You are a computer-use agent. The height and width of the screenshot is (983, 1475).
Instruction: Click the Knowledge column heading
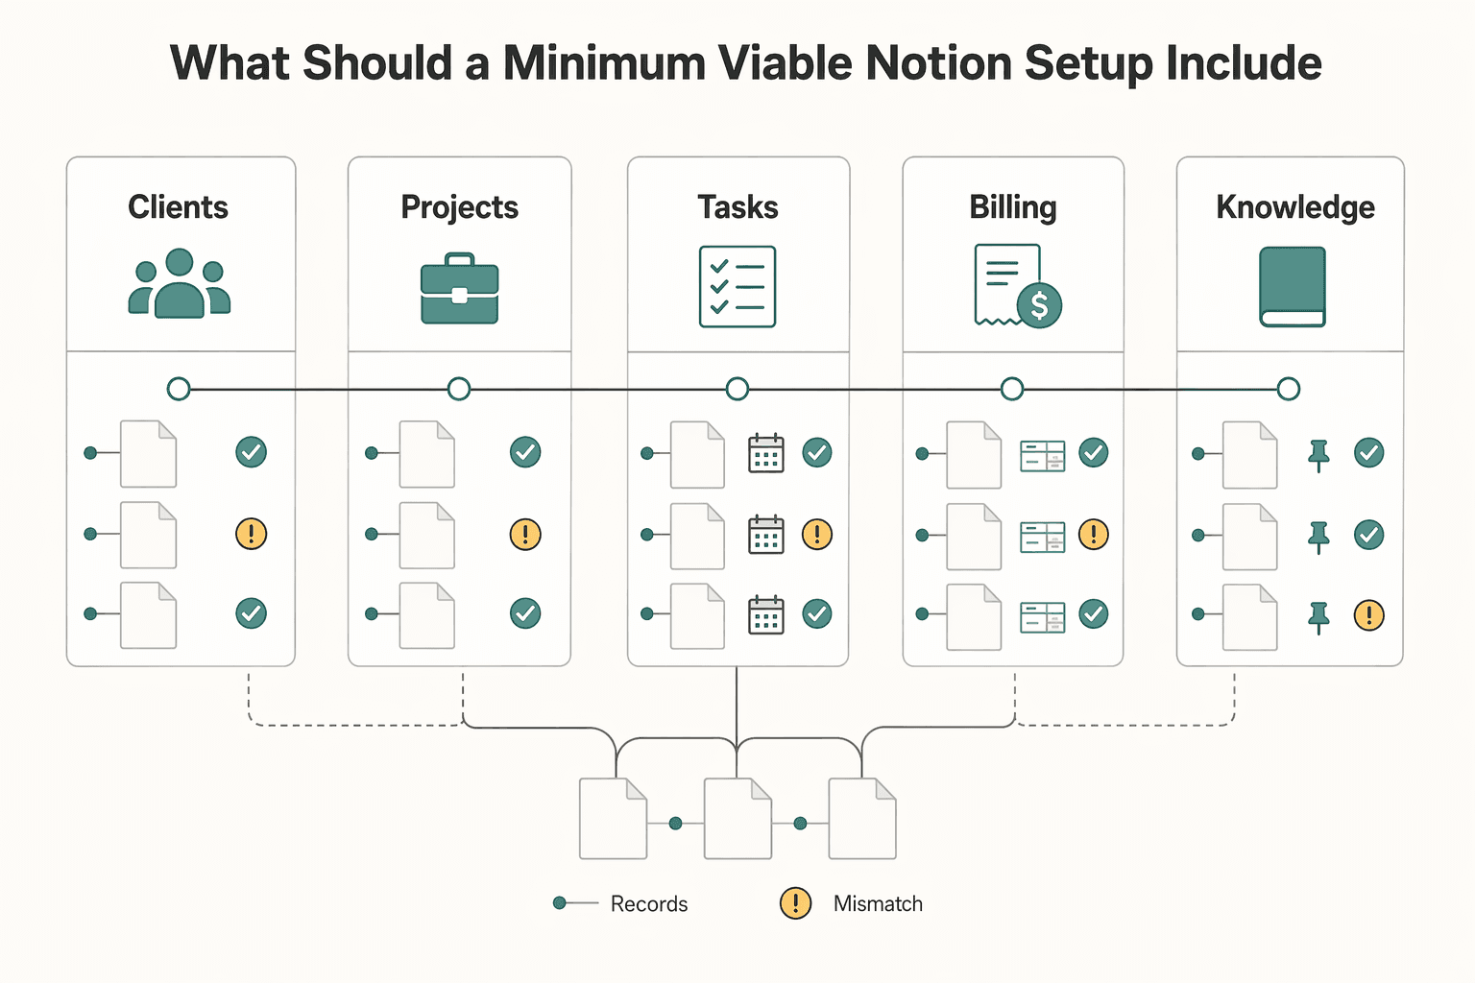(x=1295, y=207)
